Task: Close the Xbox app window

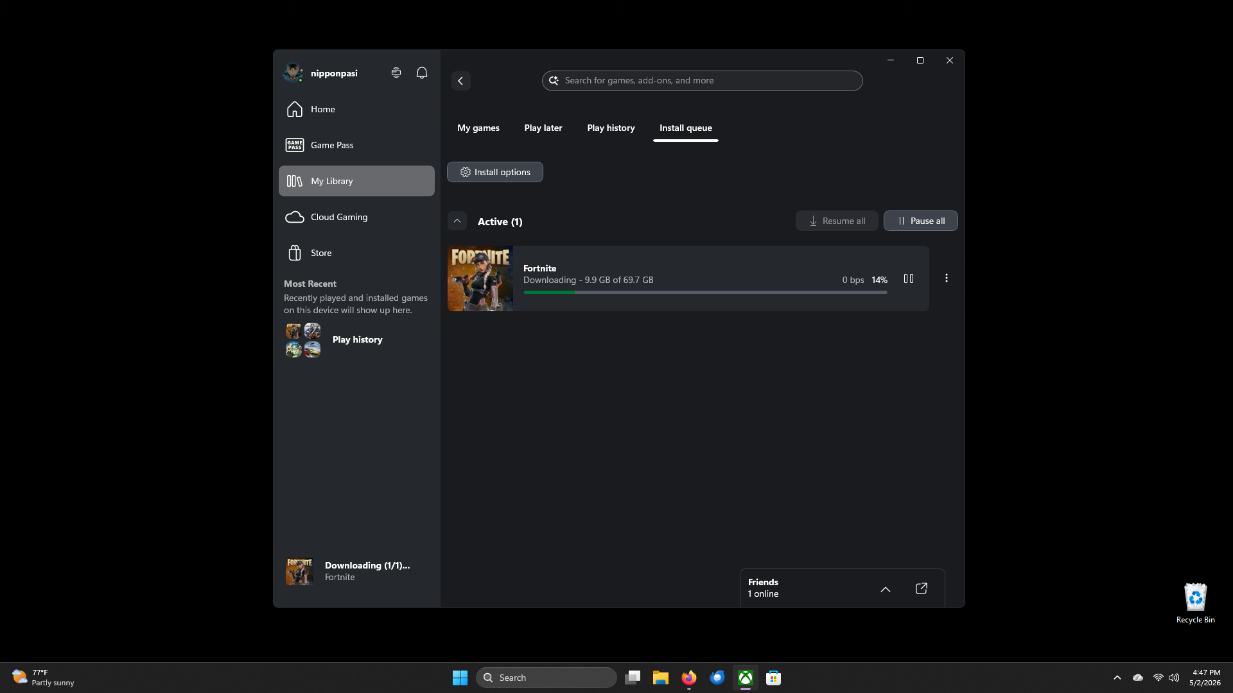Action: click(x=949, y=60)
